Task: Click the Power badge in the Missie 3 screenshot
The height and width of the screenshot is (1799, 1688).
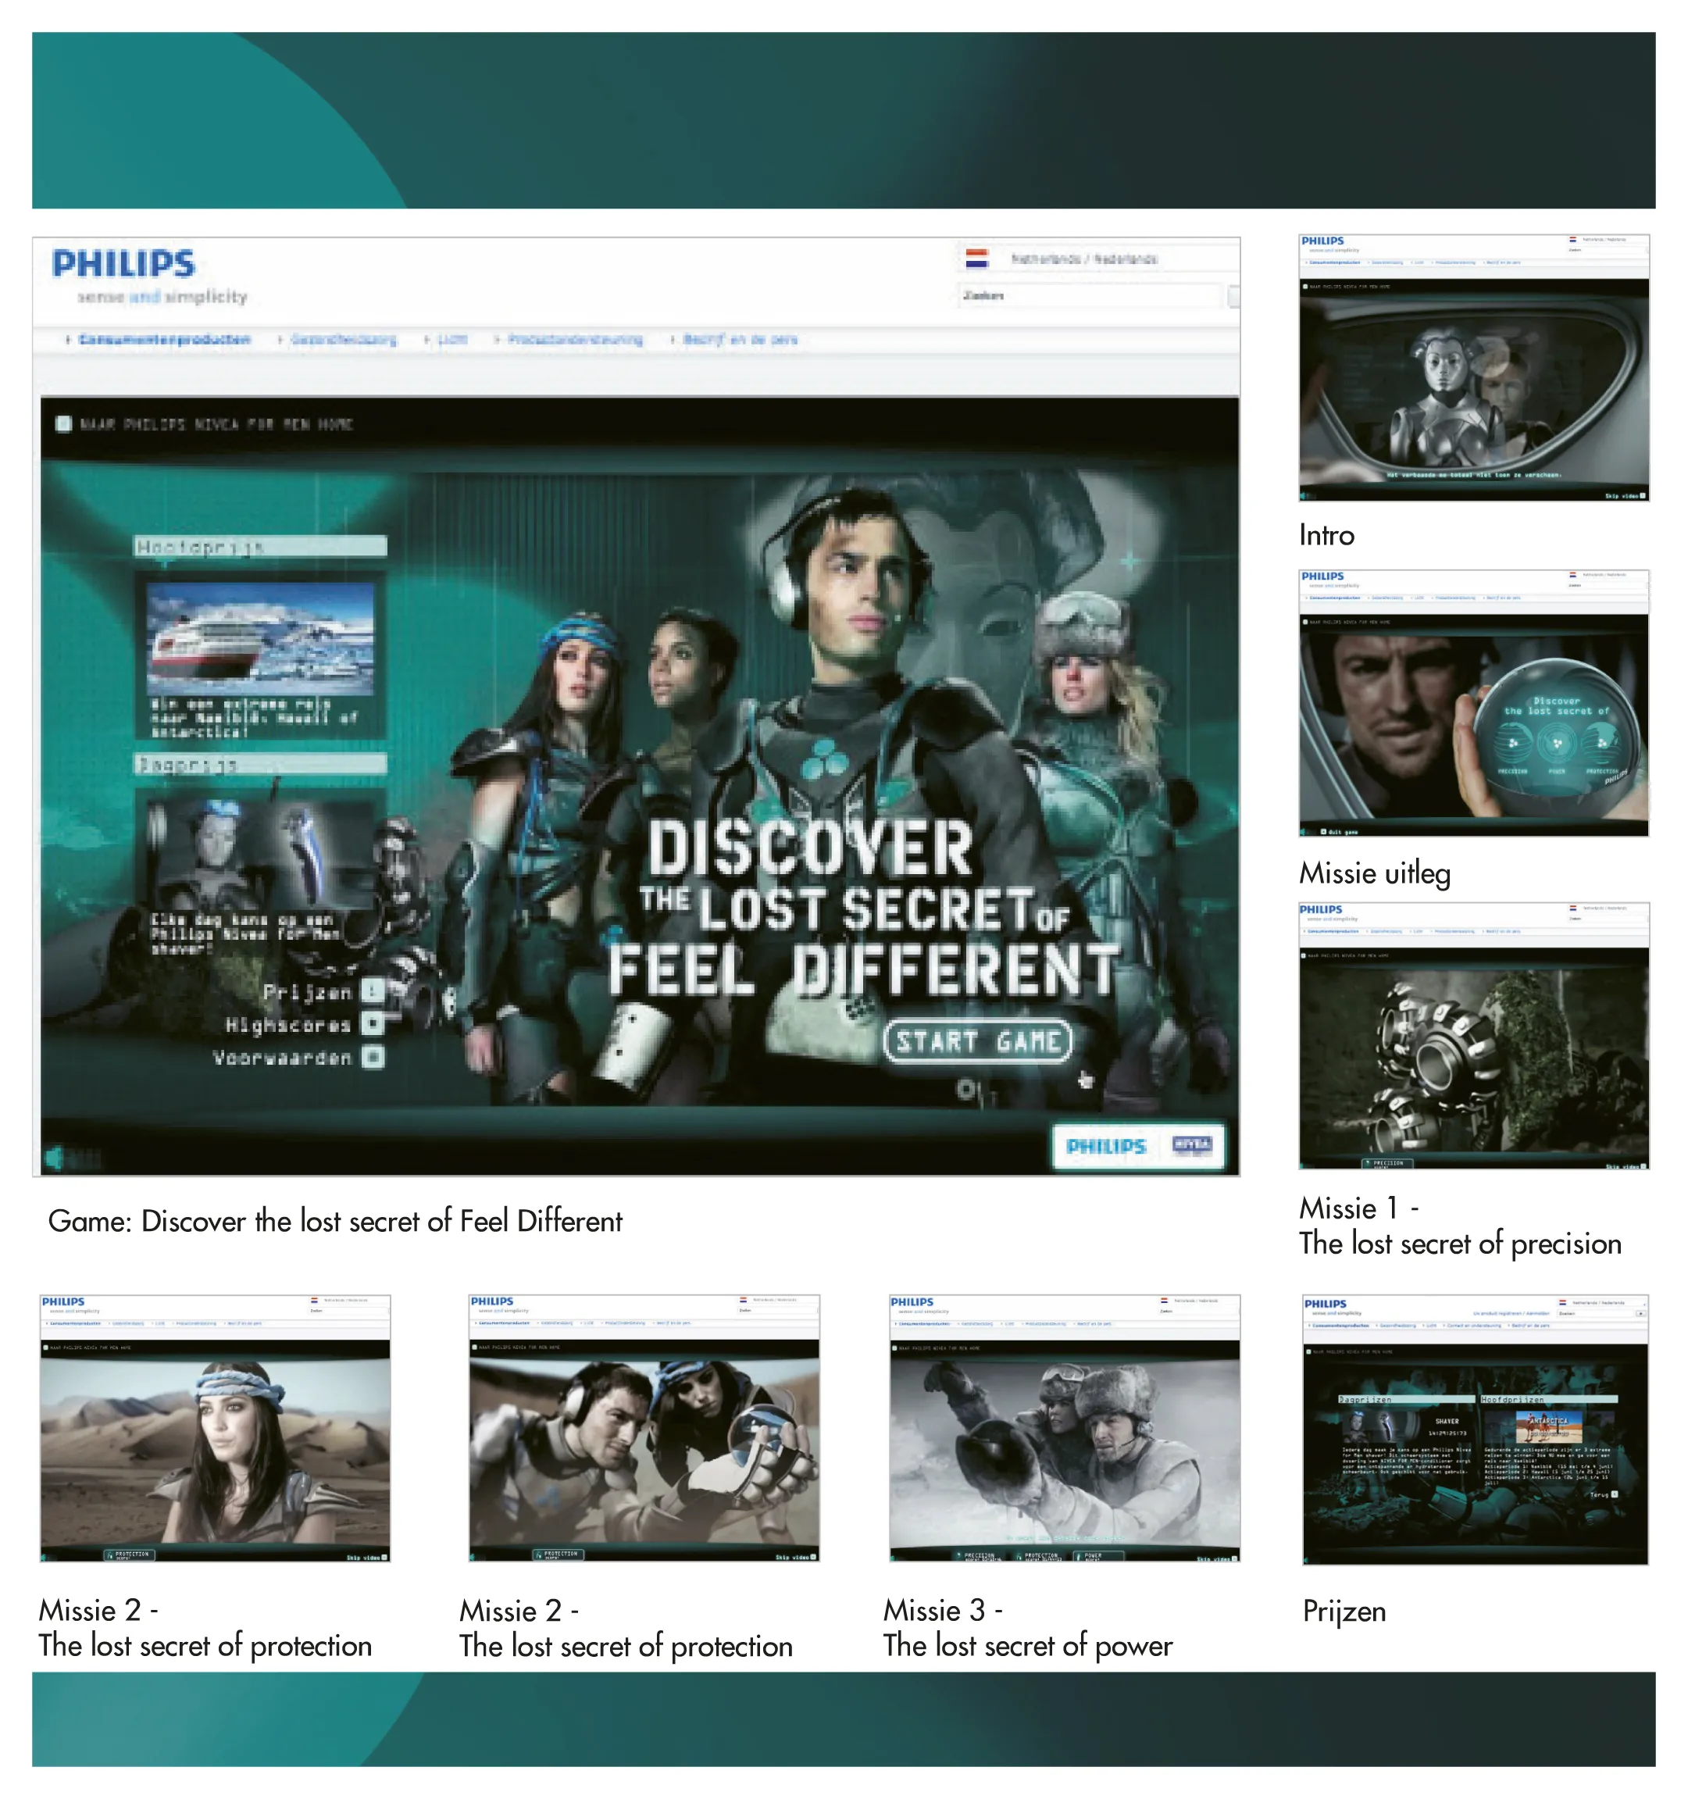Action: tap(1098, 1557)
